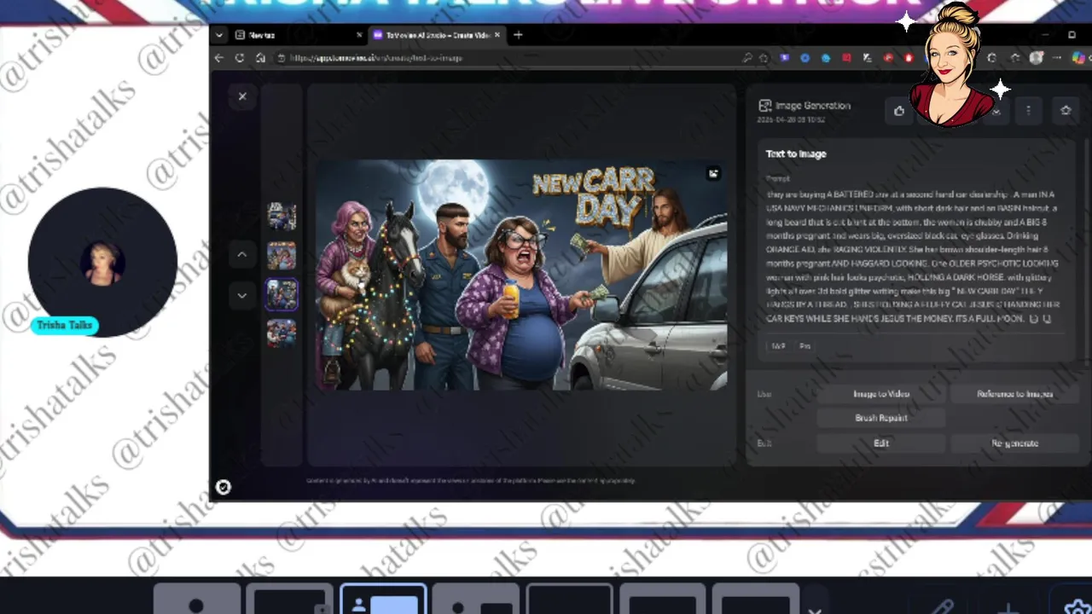Open settings gear in bottom-right corner
The width and height of the screenshot is (1092, 614).
[x=1077, y=605]
